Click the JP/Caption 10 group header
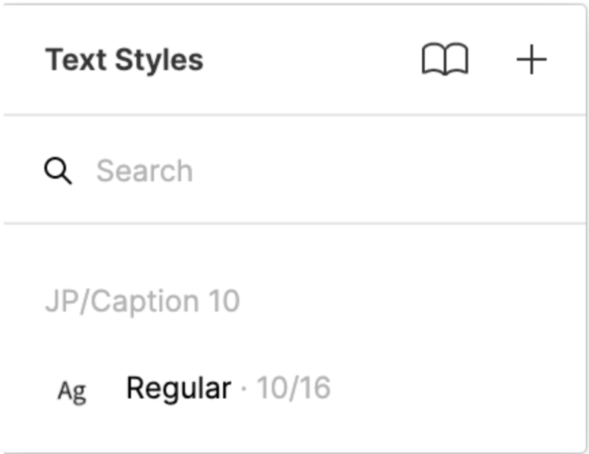The height and width of the screenshot is (454, 589). coord(142,302)
